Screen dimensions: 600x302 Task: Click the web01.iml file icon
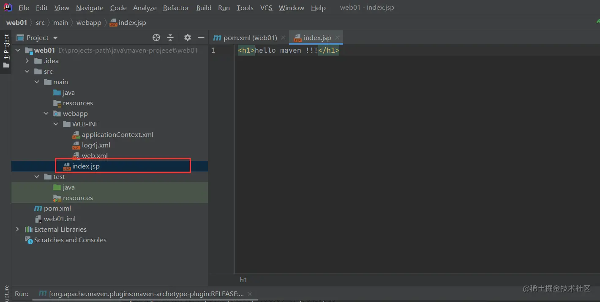coord(38,219)
